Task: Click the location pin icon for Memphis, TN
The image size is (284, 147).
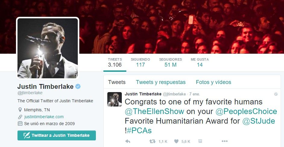Action: tap(20, 110)
